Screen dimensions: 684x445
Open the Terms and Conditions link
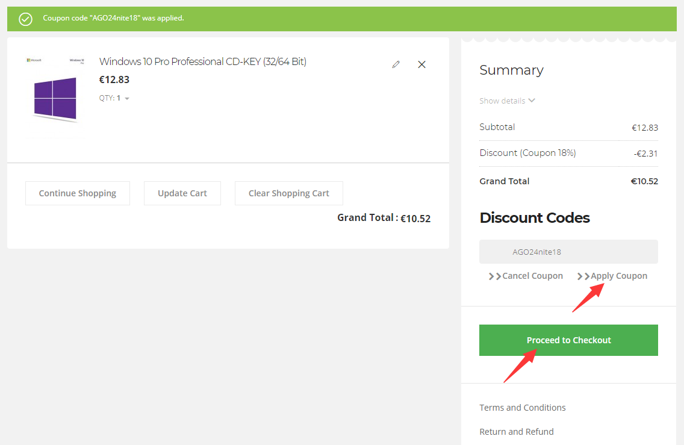point(522,408)
